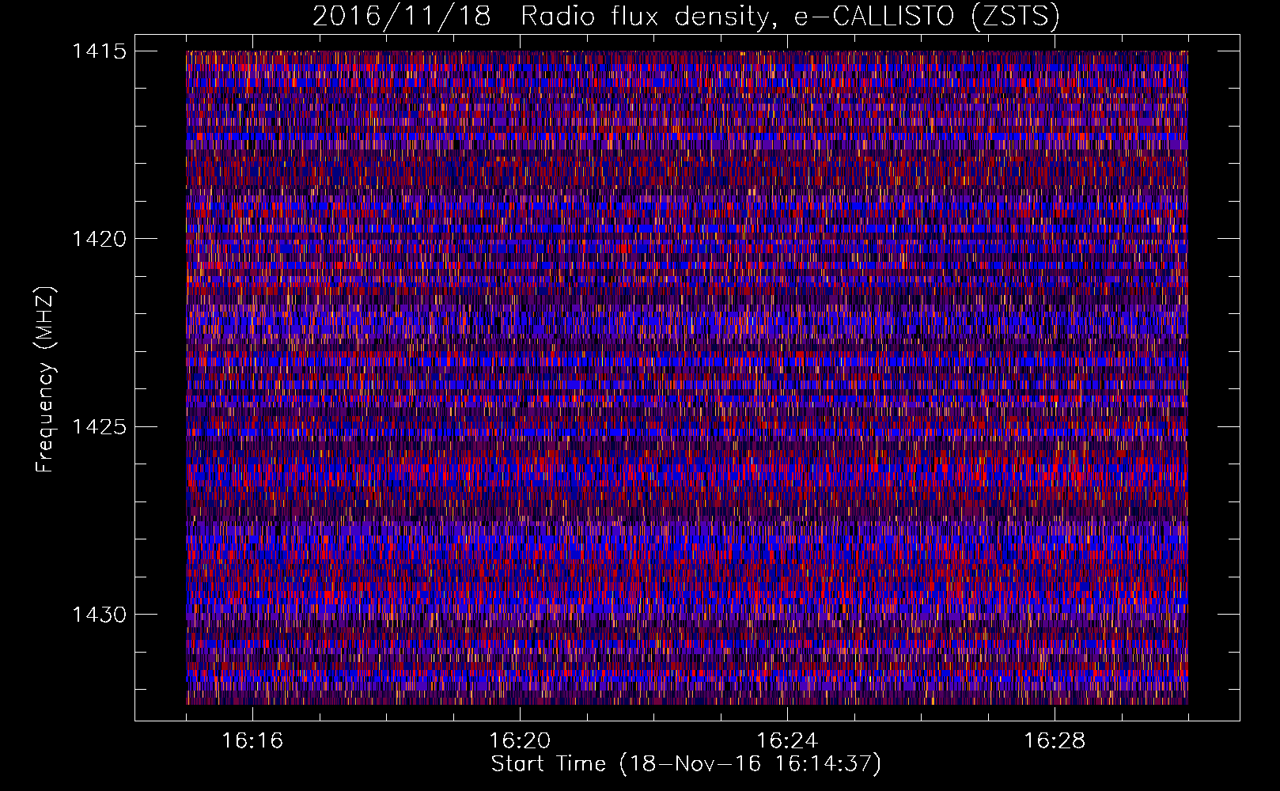This screenshot has width=1280, height=791.
Task: Click the 16:16 time tick label
Action: (x=252, y=741)
